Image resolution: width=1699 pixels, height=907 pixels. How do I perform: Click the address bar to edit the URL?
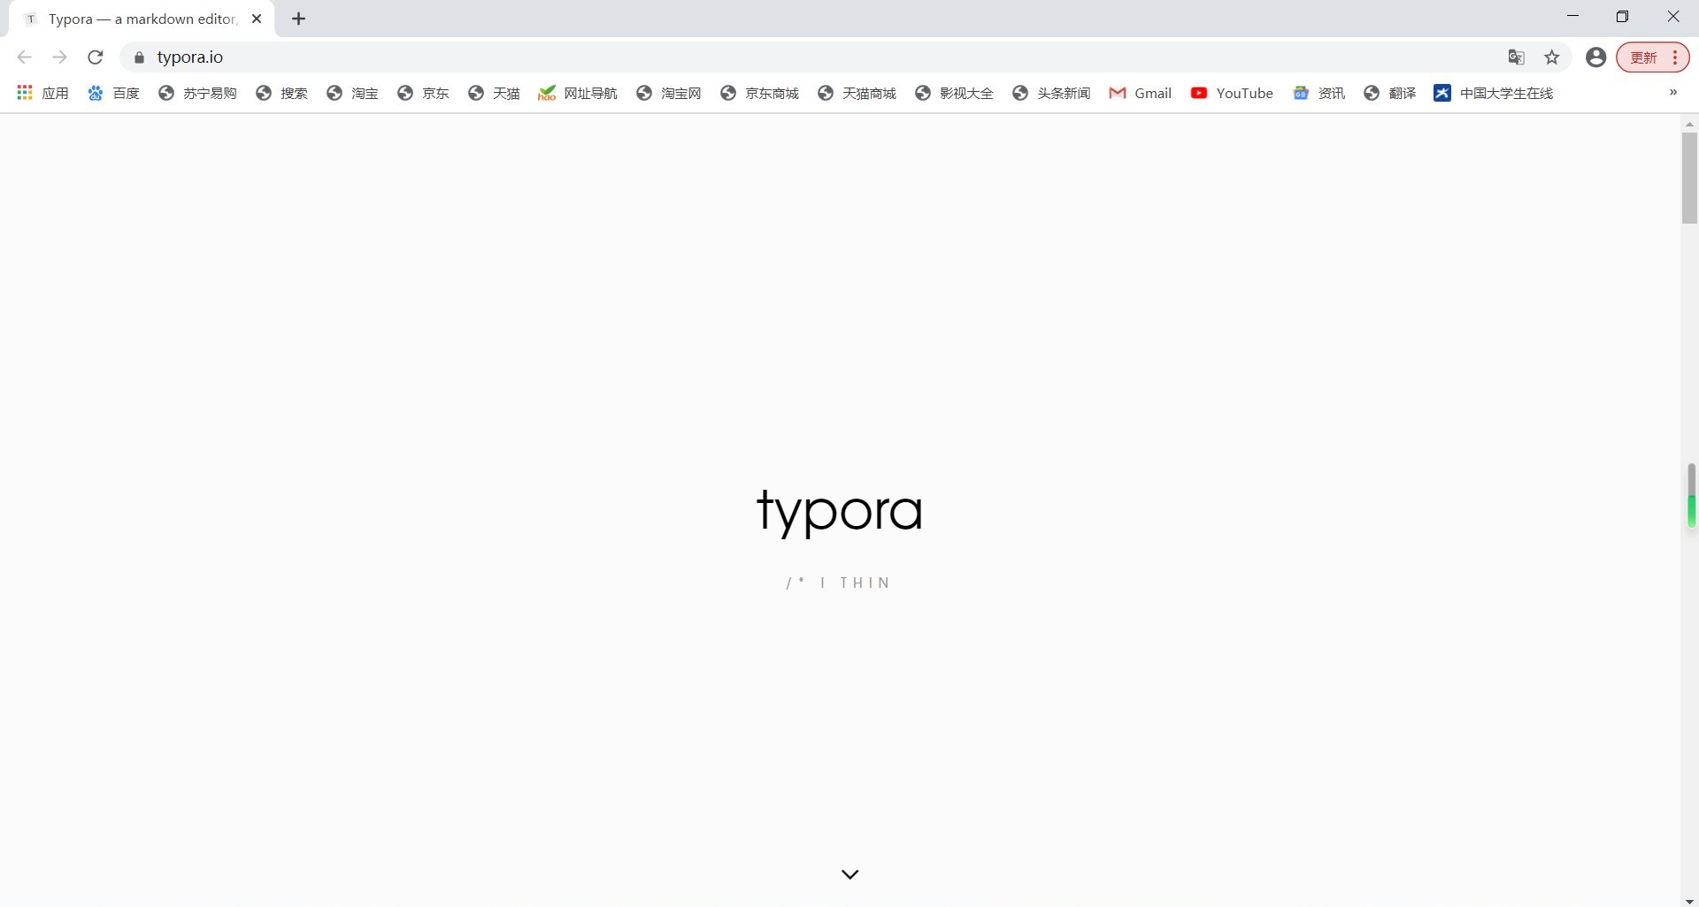[x=531, y=57]
